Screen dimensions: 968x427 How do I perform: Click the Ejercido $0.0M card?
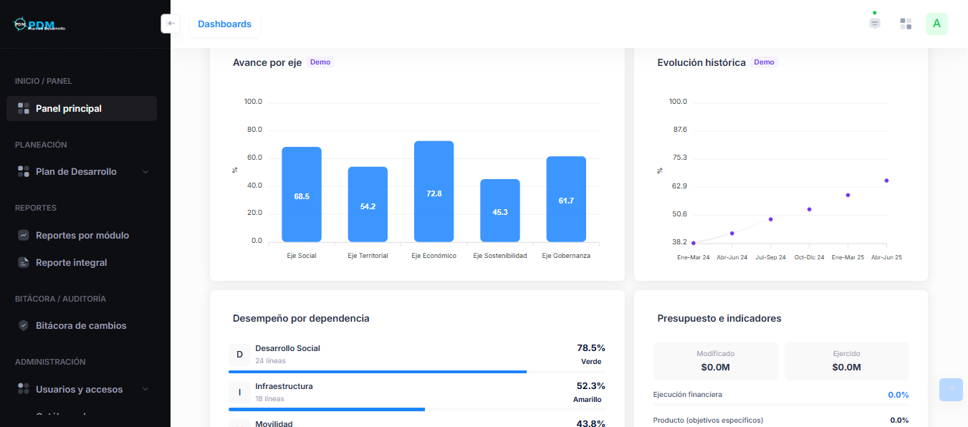coord(847,360)
